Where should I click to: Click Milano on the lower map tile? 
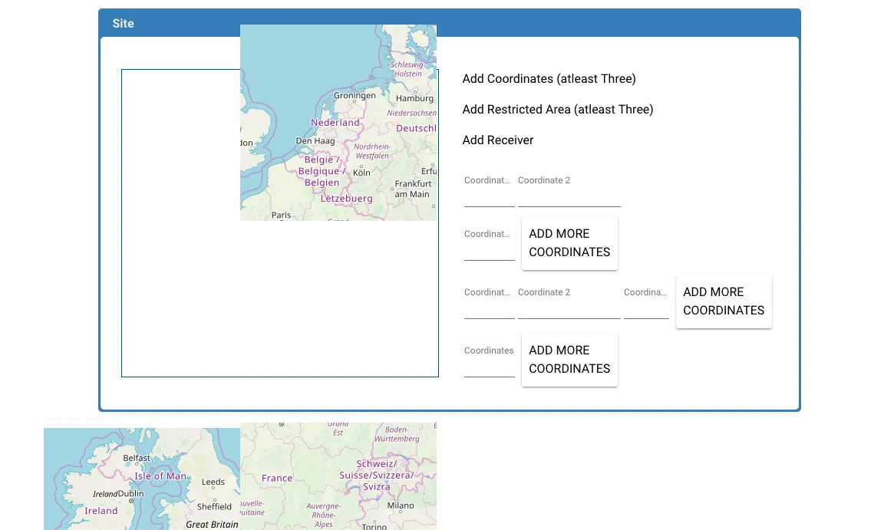tap(401, 505)
